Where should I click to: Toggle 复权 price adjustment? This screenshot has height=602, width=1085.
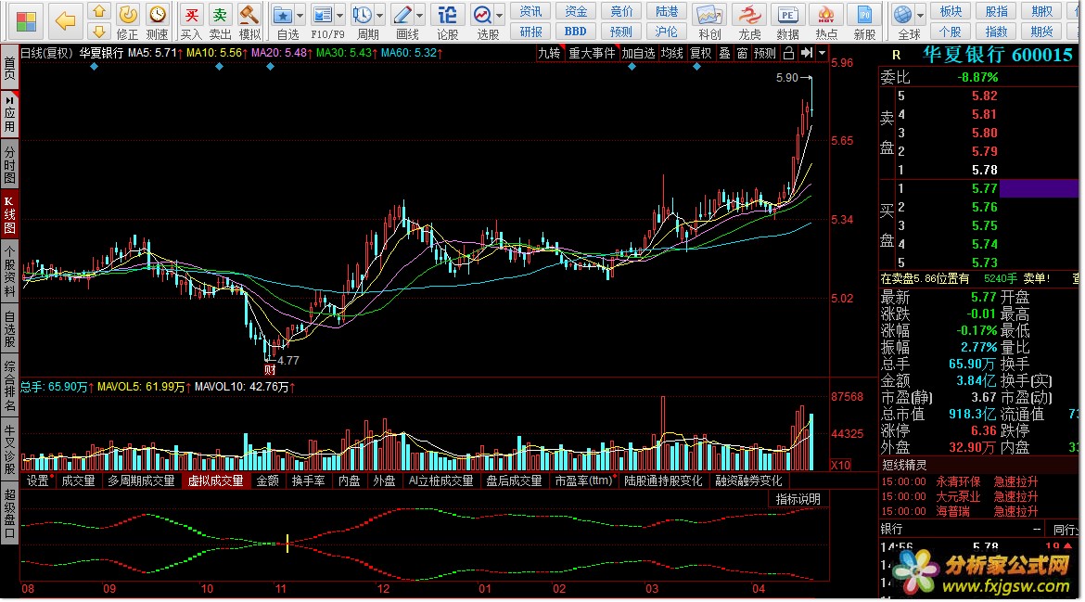(701, 53)
